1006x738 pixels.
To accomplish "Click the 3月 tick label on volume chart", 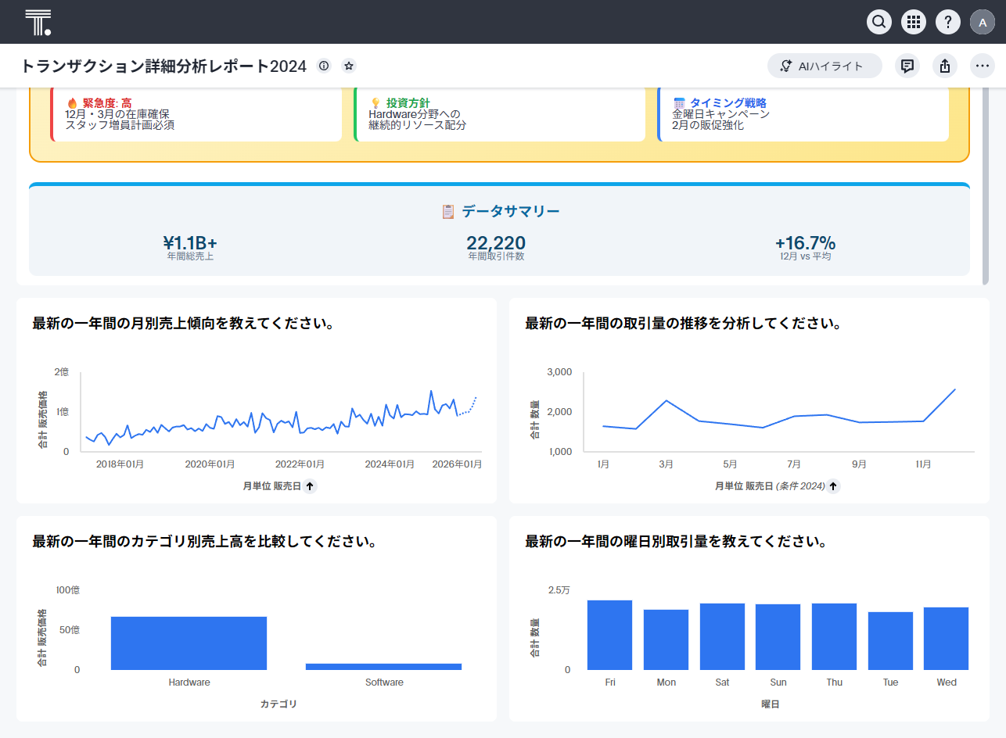I will click(666, 464).
